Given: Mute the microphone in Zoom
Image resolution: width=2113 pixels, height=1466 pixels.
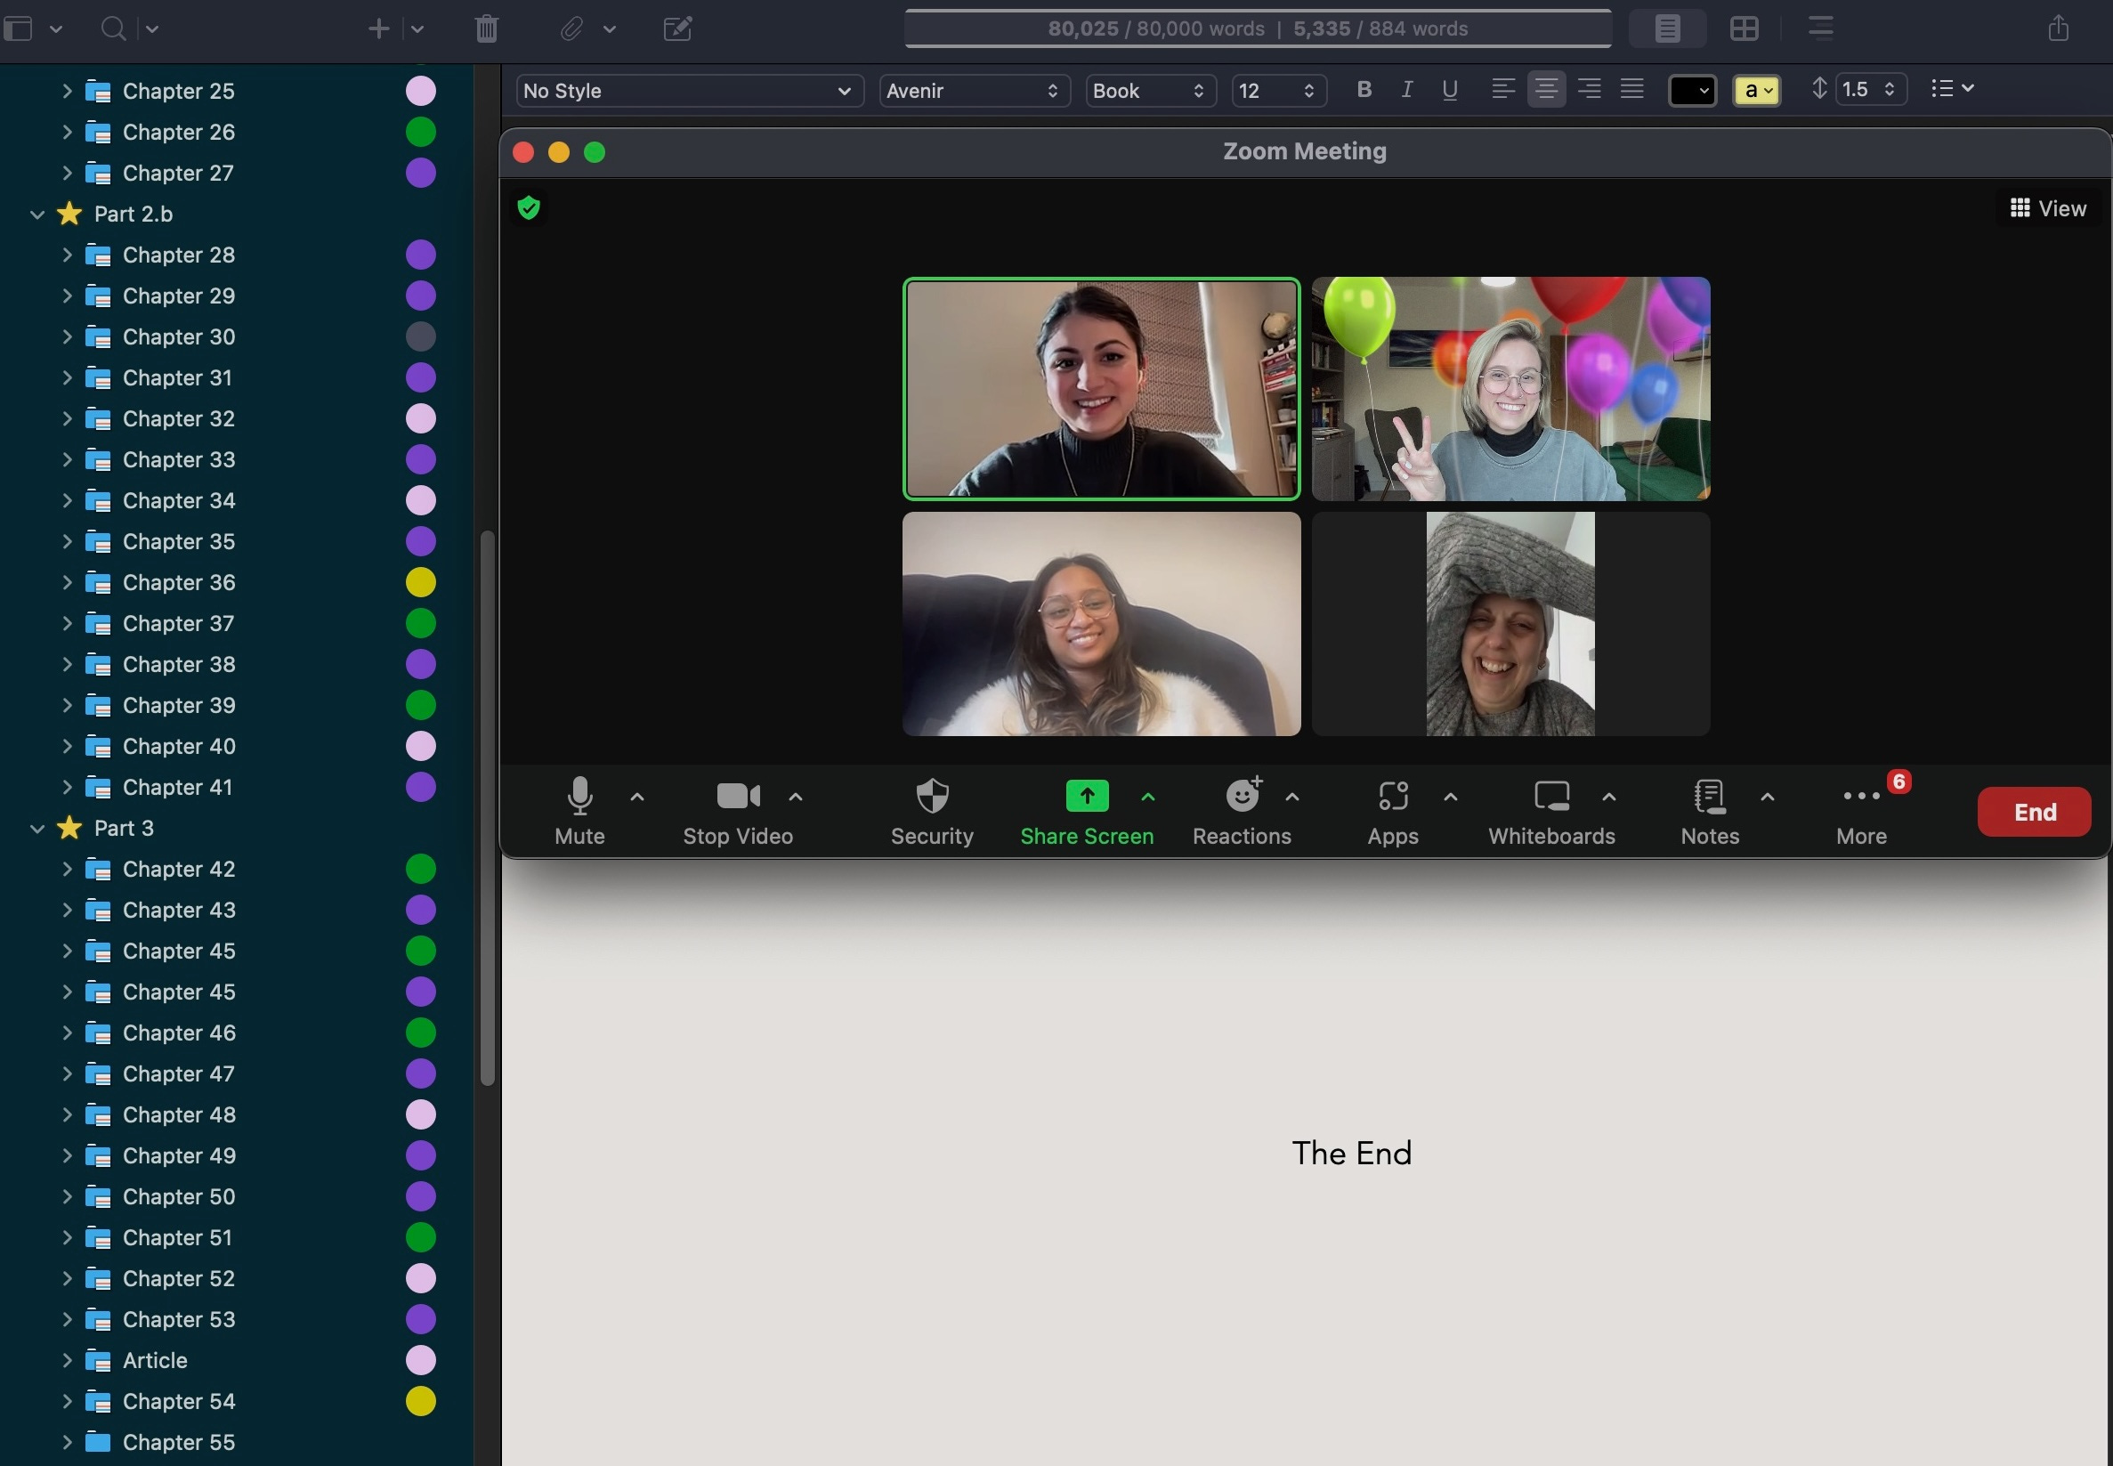Looking at the screenshot, I should coord(579,797).
